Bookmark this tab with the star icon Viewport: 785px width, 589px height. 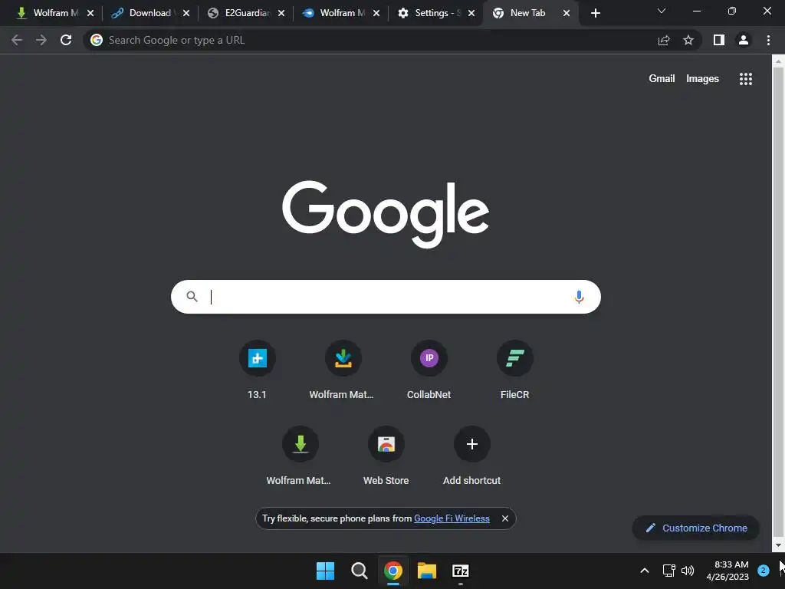coord(688,40)
